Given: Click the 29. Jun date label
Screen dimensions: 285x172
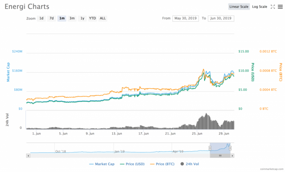Looking at the screenshot, I should point(224,133).
